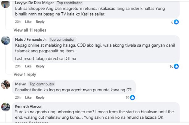Open Nato J Fernando Jr. profile name link
The image size is (189, 125).
tap(31, 40)
